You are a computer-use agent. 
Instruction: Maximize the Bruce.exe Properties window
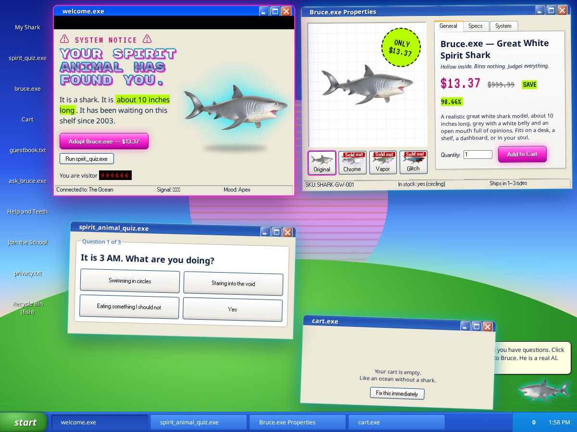click(x=551, y=10)
